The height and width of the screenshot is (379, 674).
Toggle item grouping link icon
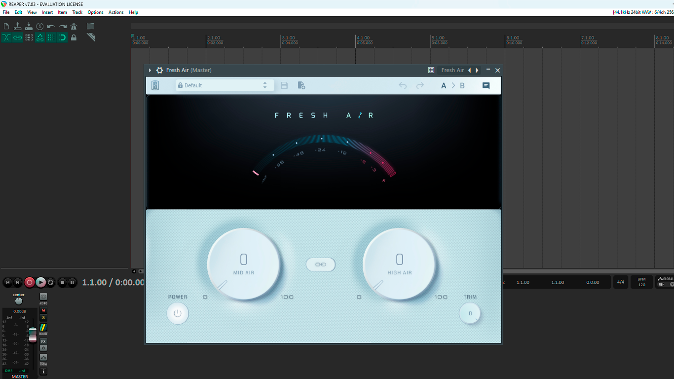pyautogui.click(x=18, y=38)
